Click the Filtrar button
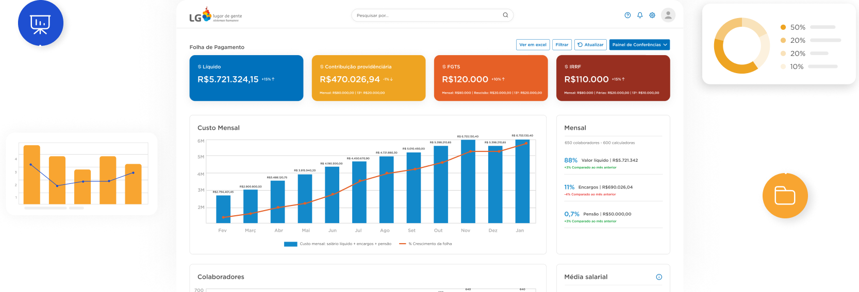The height and width of the screenshot is (292, 859). [x=562, y=45]
